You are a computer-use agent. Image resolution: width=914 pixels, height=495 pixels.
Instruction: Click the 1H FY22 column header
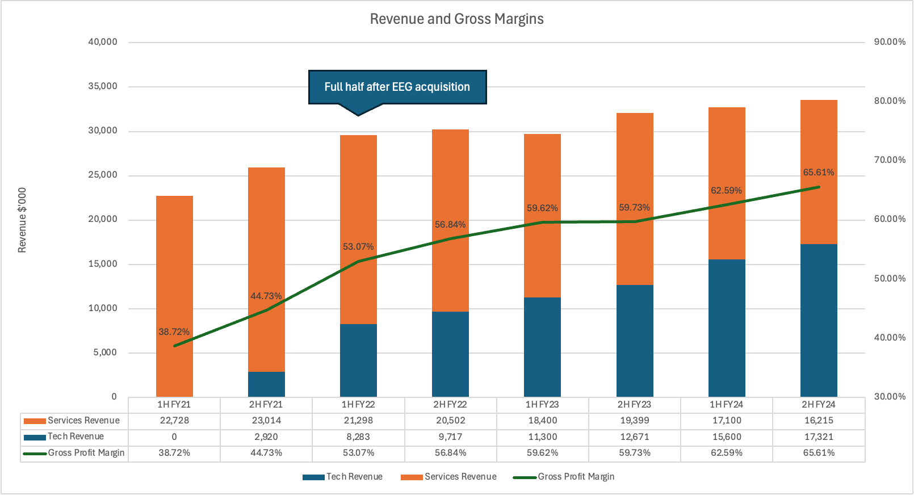click(x=358, y=405)
